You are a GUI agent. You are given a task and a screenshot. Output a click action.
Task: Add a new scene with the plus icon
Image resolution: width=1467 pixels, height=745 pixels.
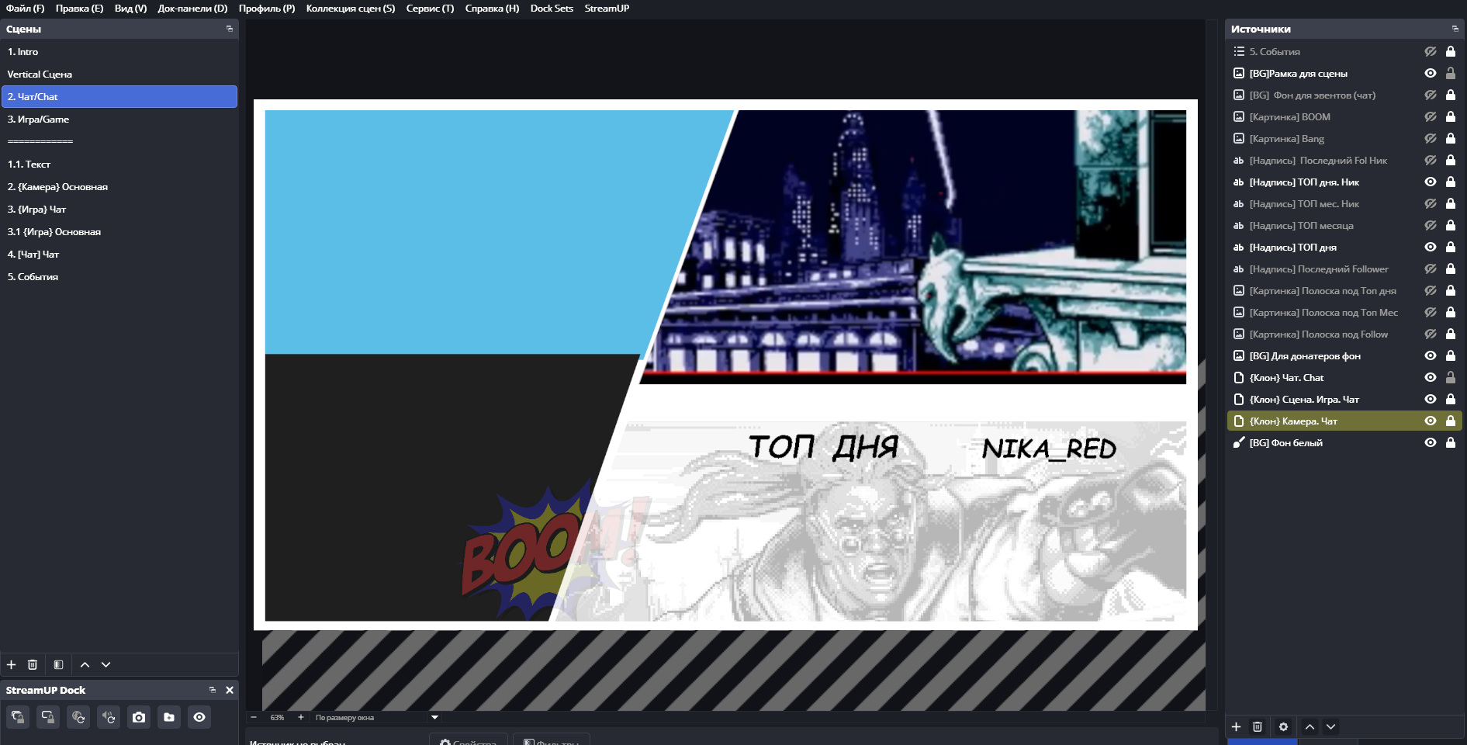coord(12,665)
